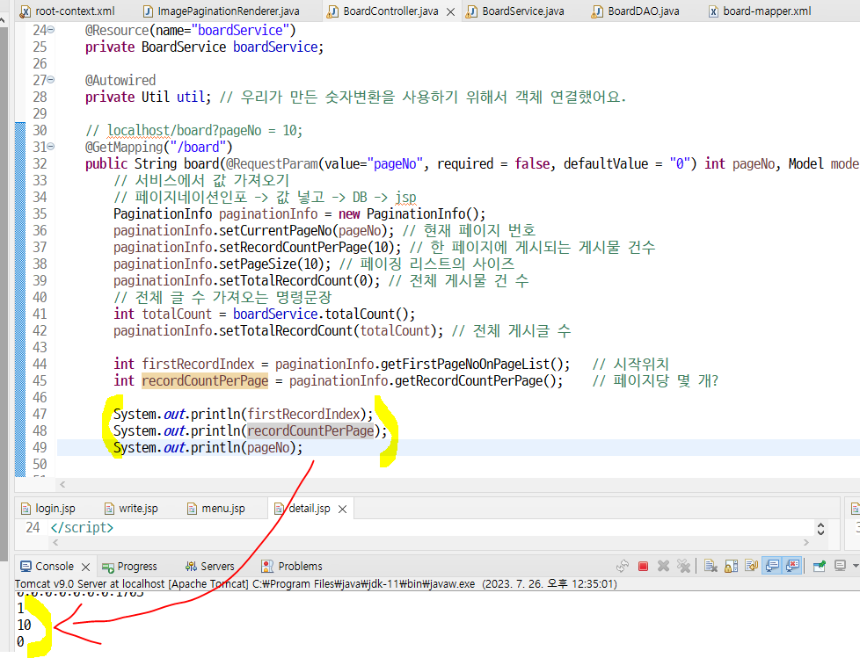Click the BoardService.java warning file icon
The image size is (860, 658).
pyautogui.click(x=471, y=11)
